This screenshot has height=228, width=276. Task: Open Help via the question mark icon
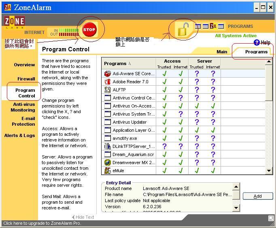(x=257, y=42)
